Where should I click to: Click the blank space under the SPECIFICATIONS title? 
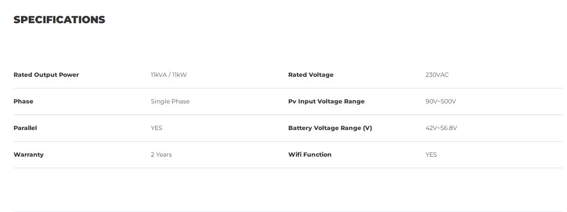[283, 45]
